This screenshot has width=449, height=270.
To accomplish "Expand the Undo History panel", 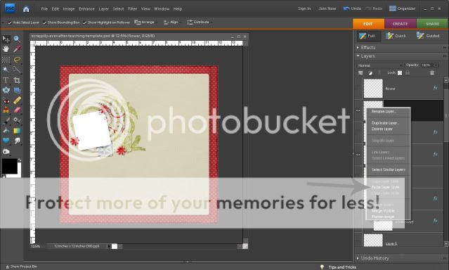I will click(x=358, y=258).
